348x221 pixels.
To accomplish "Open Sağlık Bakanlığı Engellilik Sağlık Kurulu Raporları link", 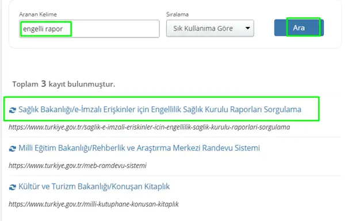I will pyautogui.click(x=159, y=109).
